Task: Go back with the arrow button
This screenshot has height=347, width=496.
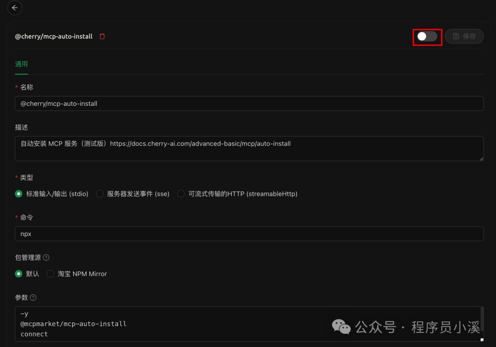Action: coord(15,8)
